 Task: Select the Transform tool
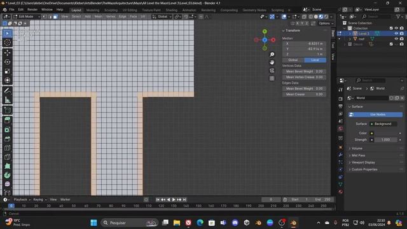pos(7,80)
